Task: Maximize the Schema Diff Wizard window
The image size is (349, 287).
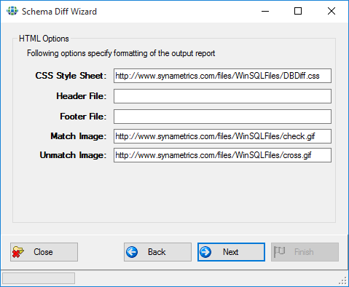Action: pos(298,11)
